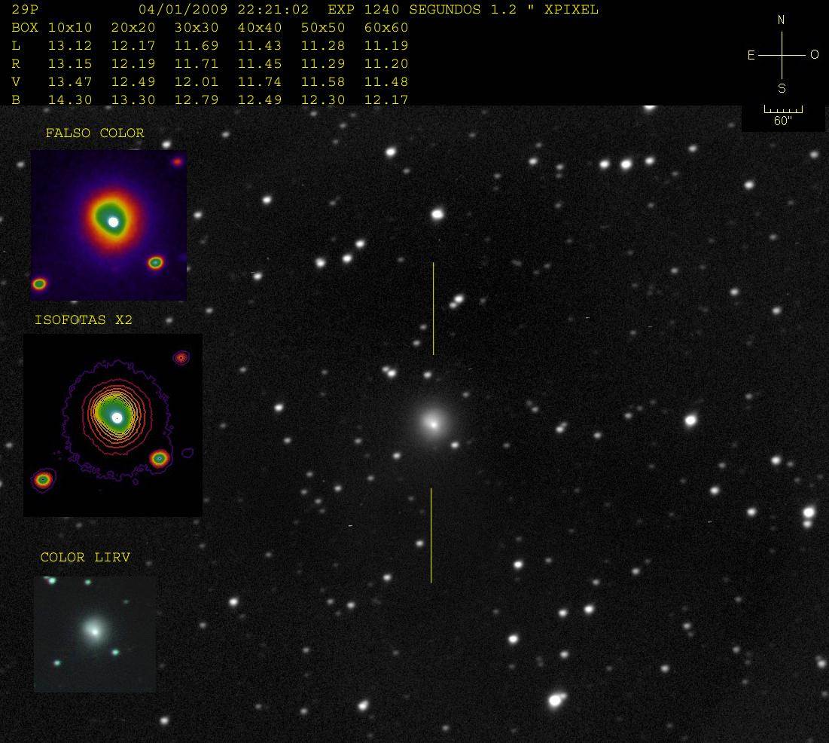Click the lower yellow marker line below the comet
The image size is (829, 743).
point(431,535)
